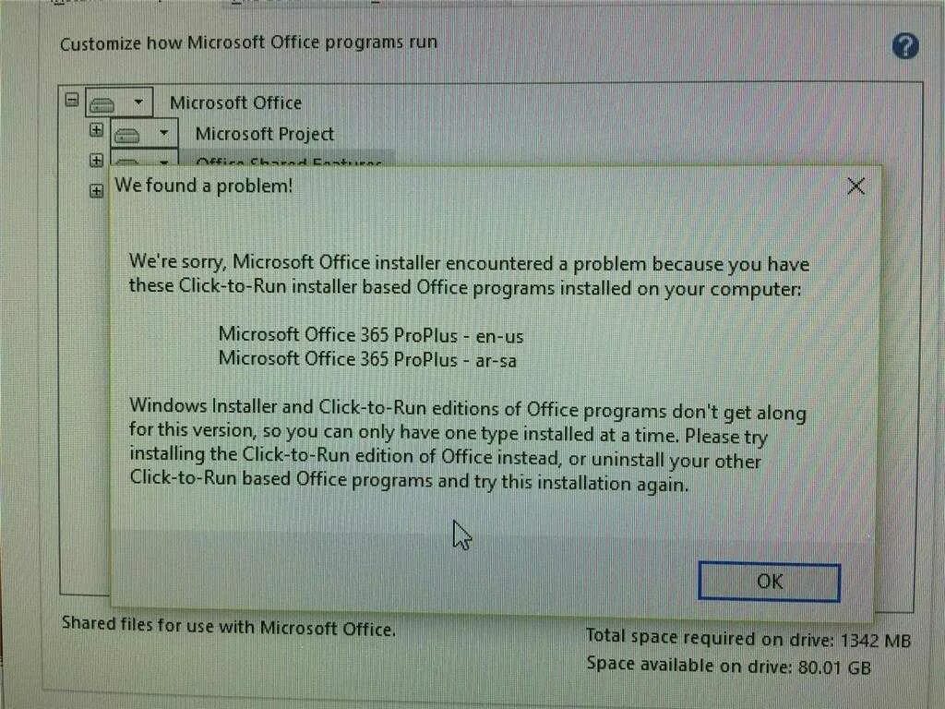Viewport: 945px width, 709px height.
Task: Expand the last tree node below Shared Features
Action: [96, 191]
